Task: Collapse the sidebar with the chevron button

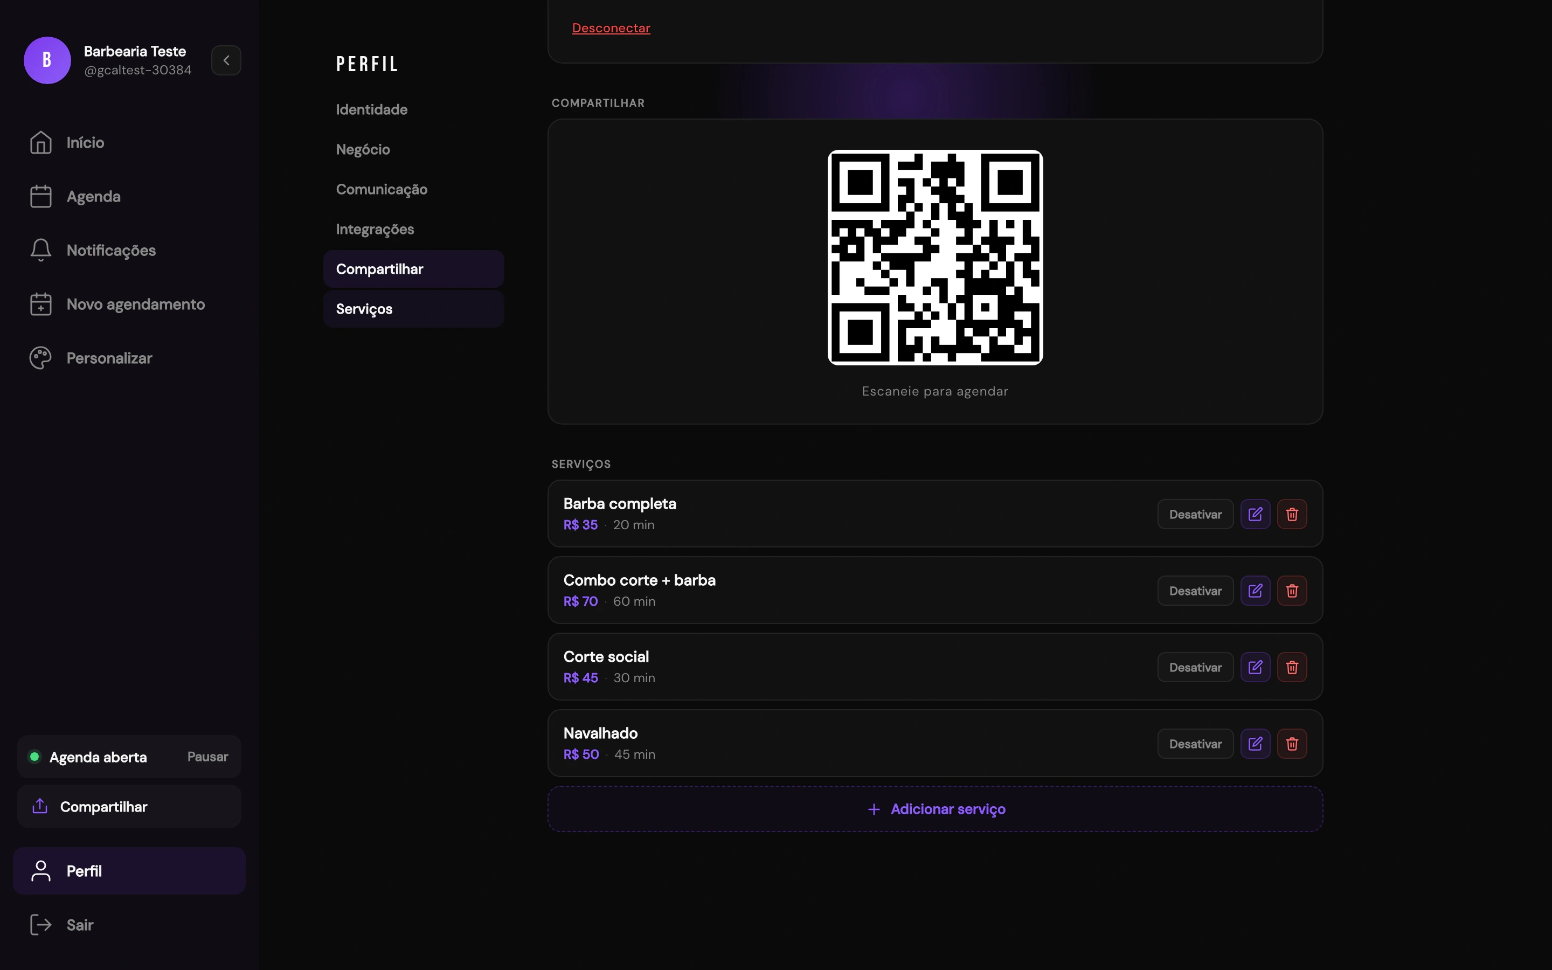Action: click(x=226, y=60)
